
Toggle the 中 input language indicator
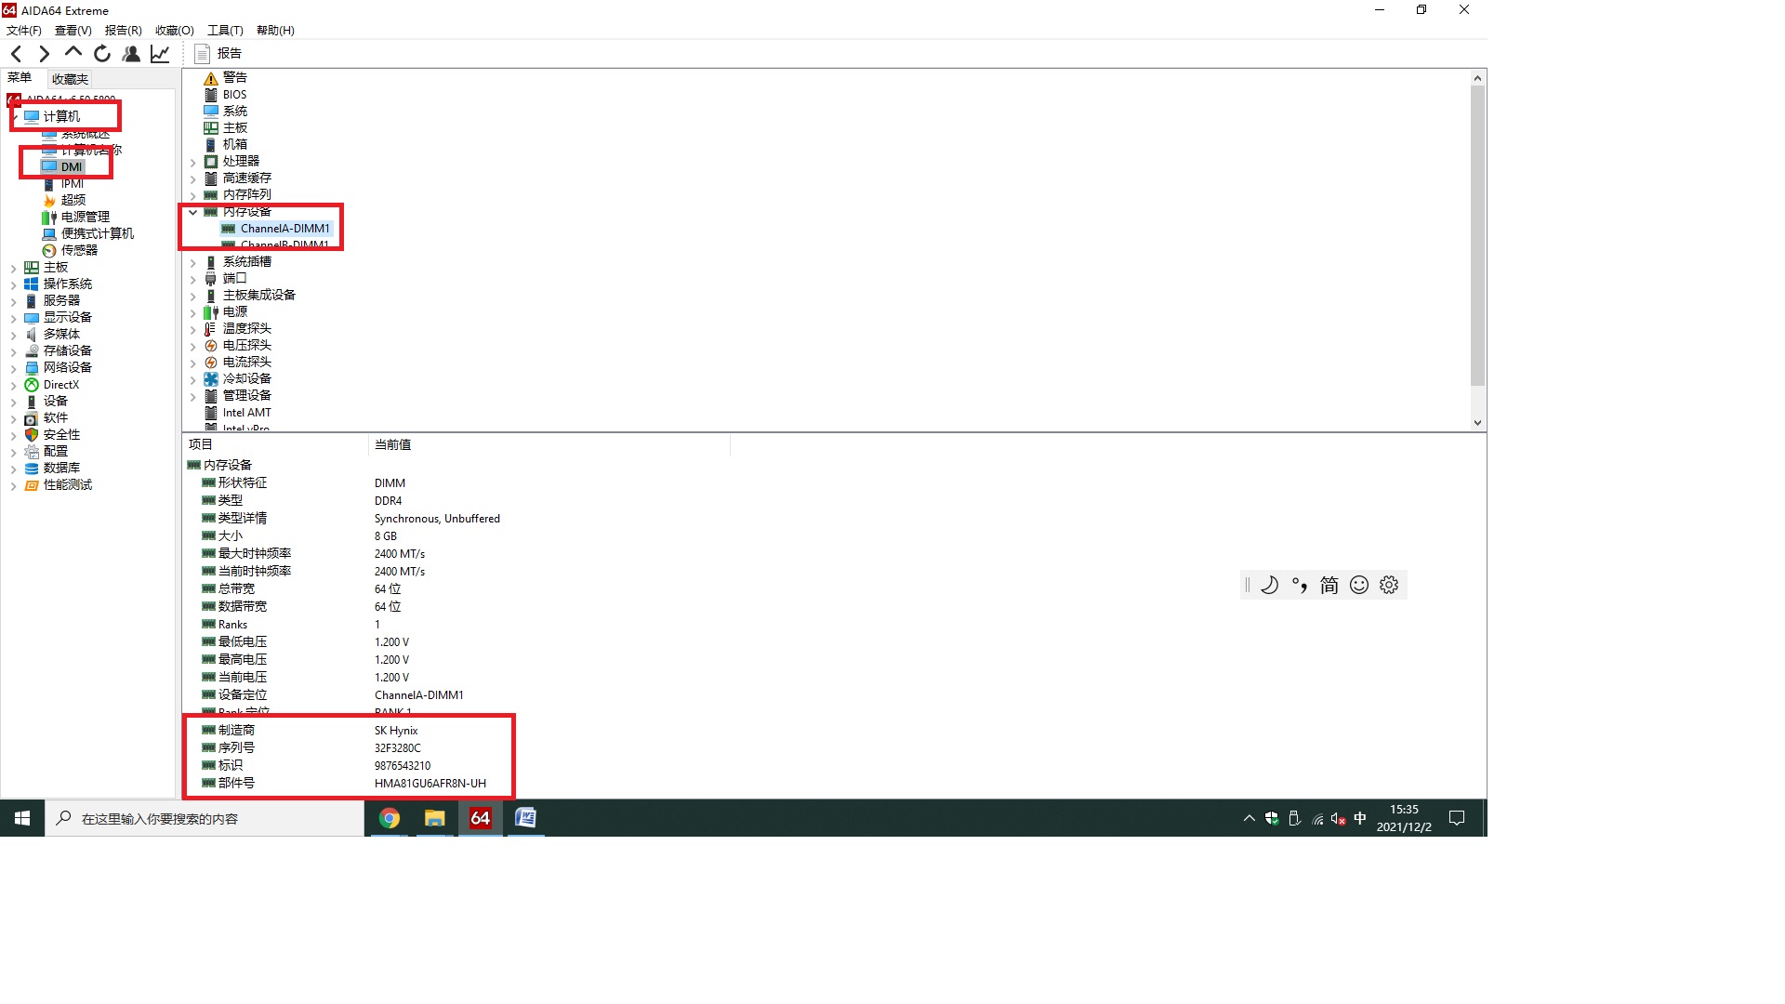coord(1360,818)
